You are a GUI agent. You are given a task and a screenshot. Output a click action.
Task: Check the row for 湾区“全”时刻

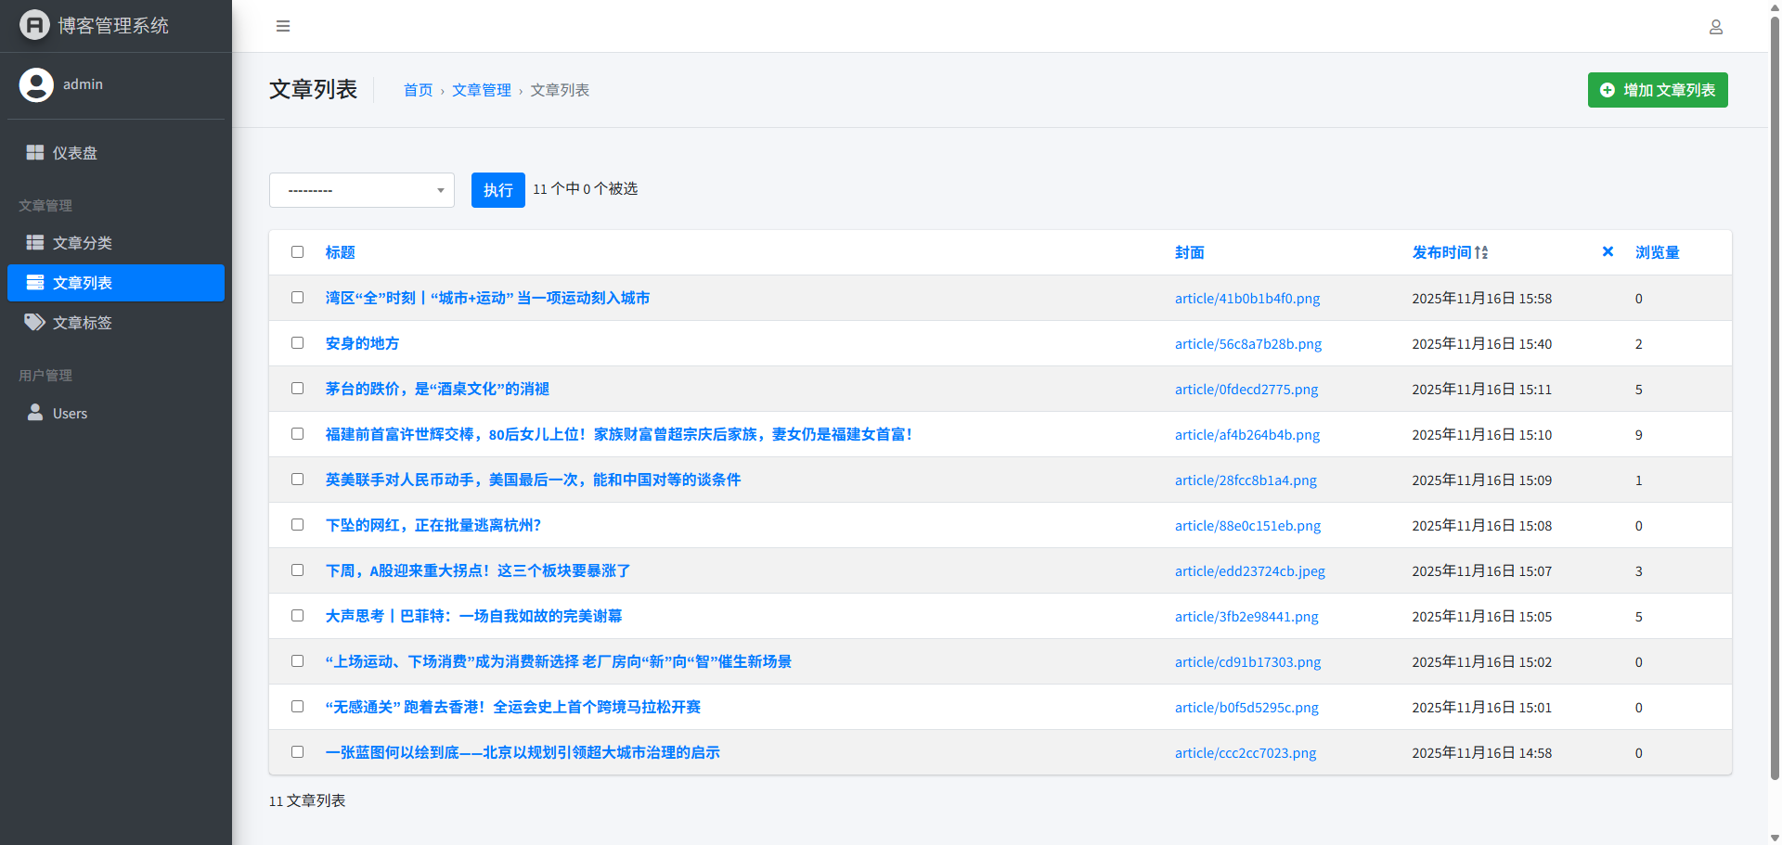297,297
